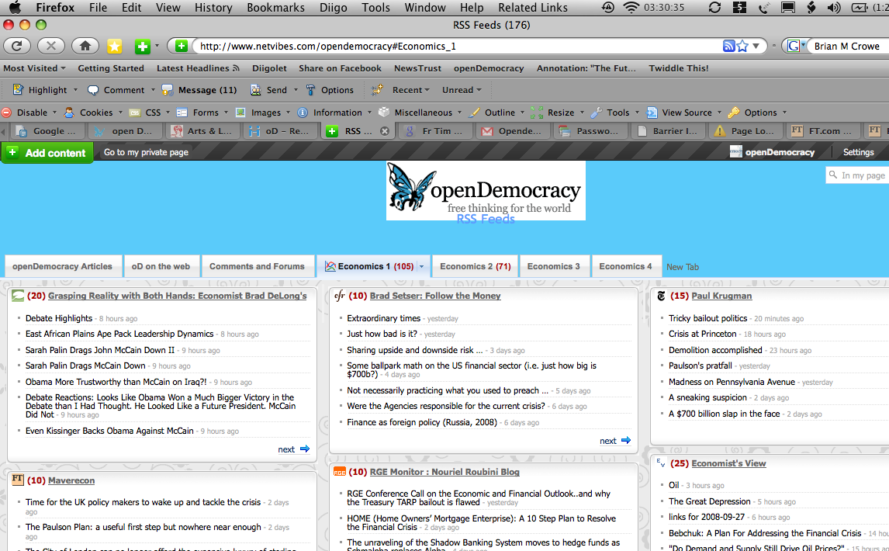Click next arrow in Brad Setser widget

tap(615, 441)
